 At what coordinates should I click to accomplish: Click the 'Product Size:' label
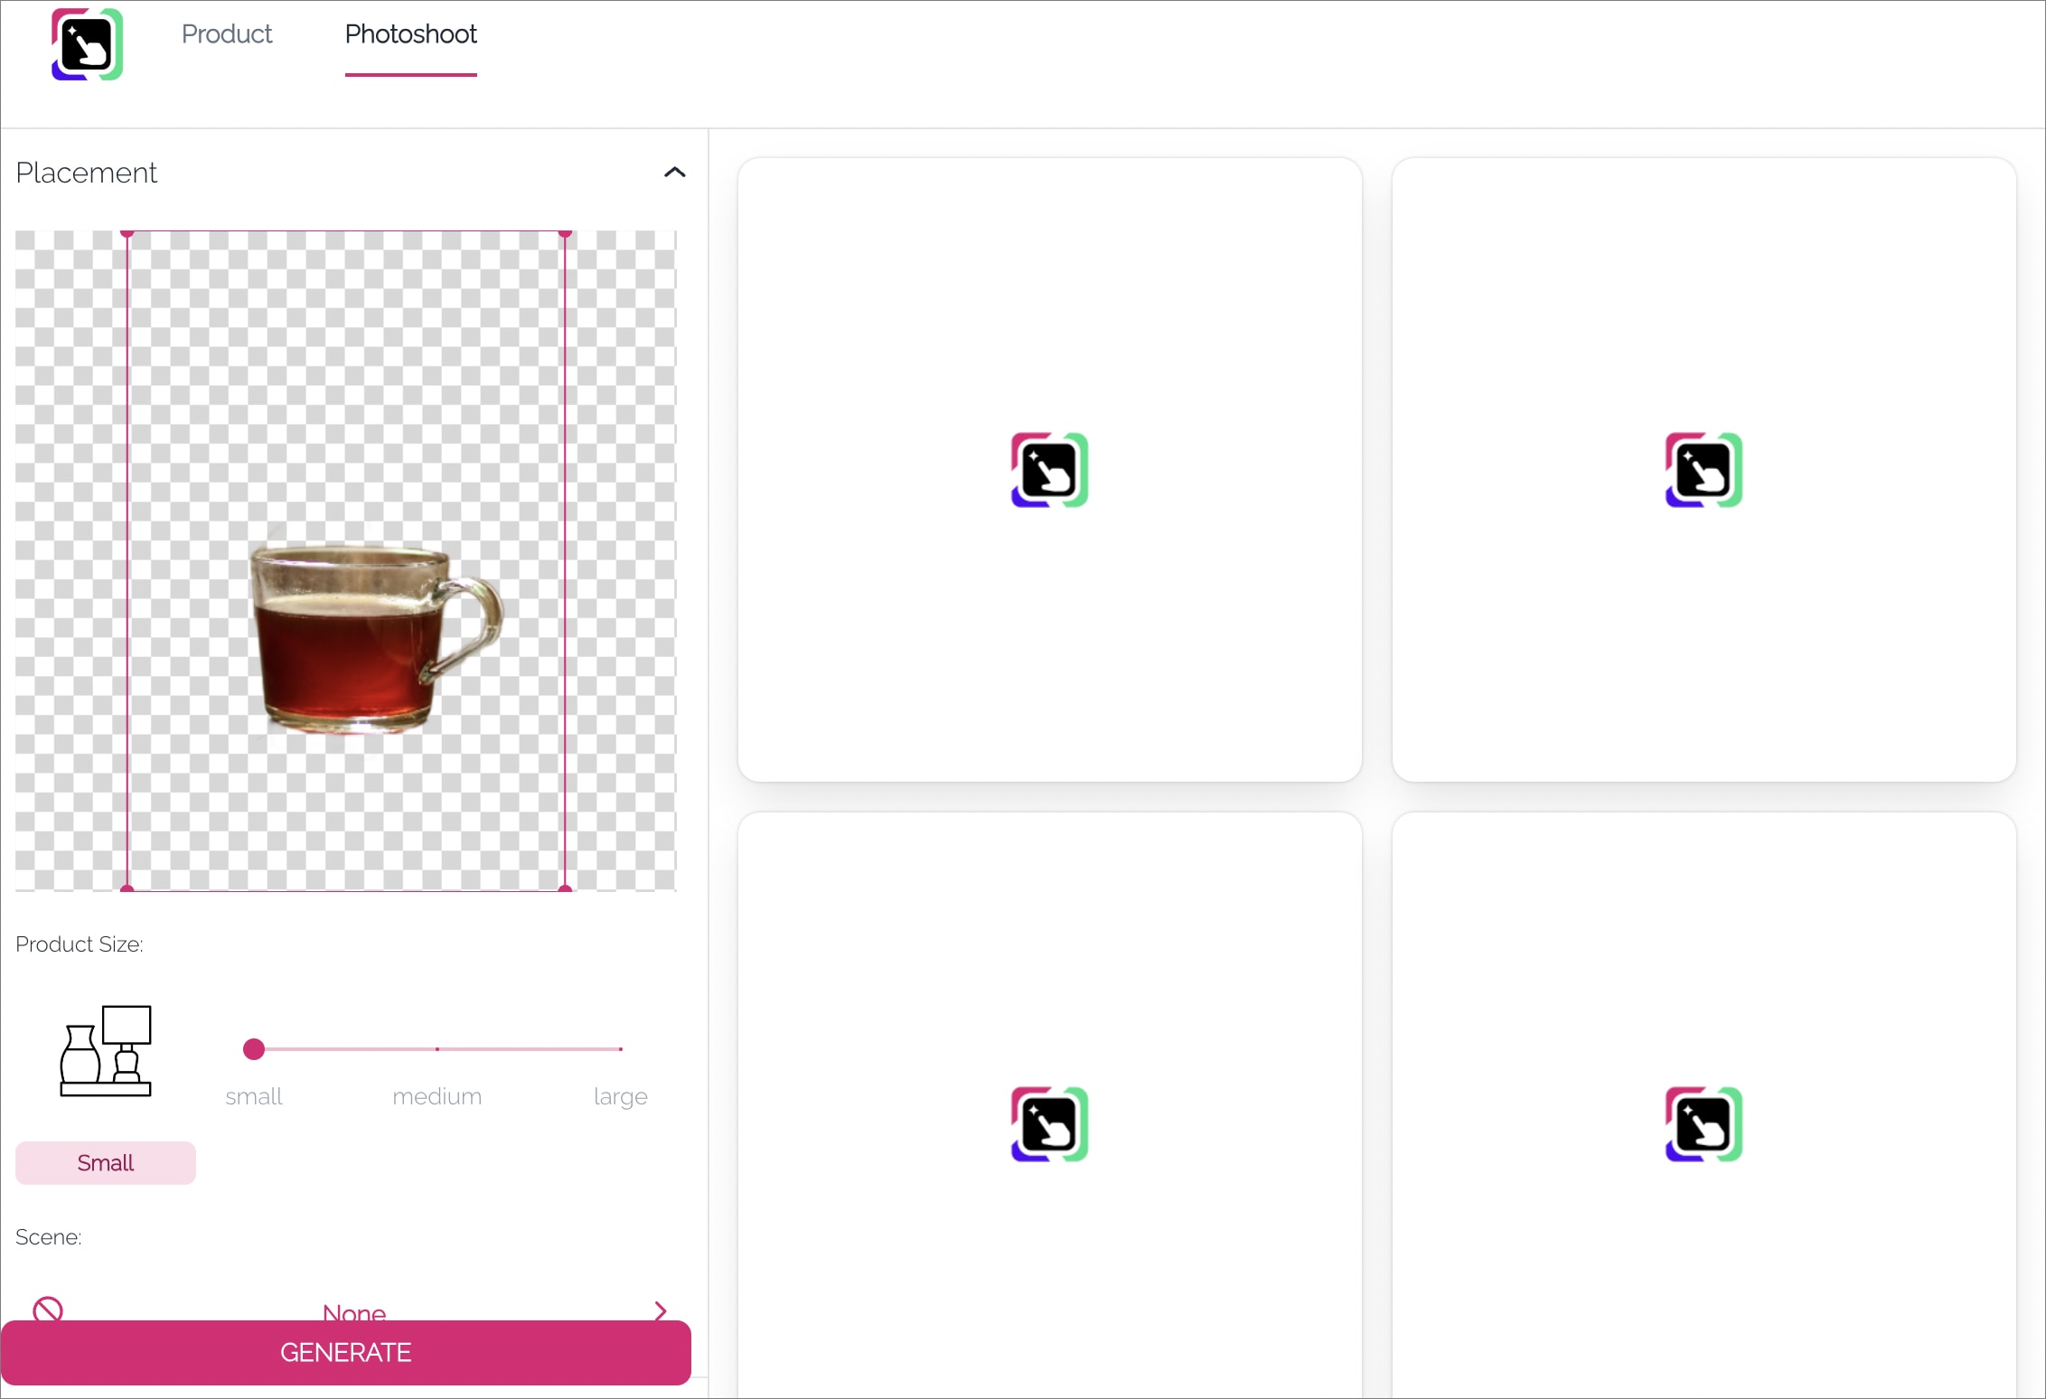point(80,944)
